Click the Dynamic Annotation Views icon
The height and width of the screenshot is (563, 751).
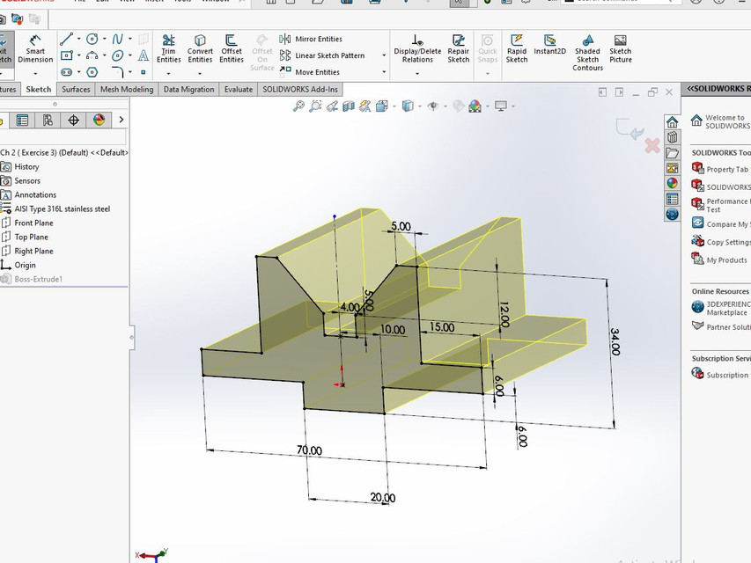click(x=365, y=106)
